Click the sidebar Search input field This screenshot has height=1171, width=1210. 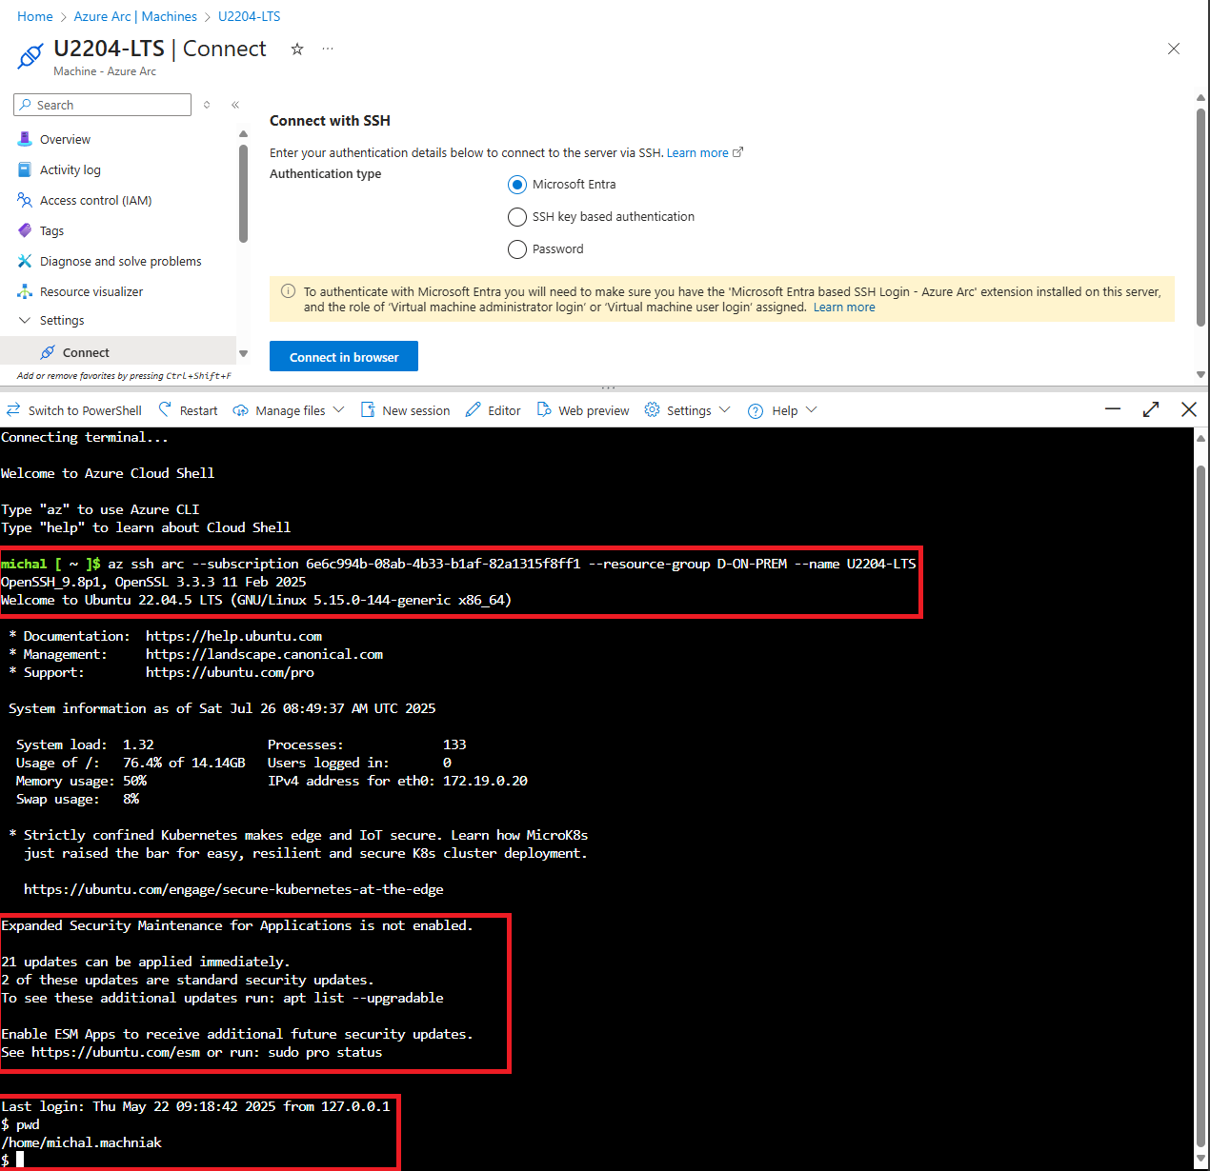click(103, 105)
